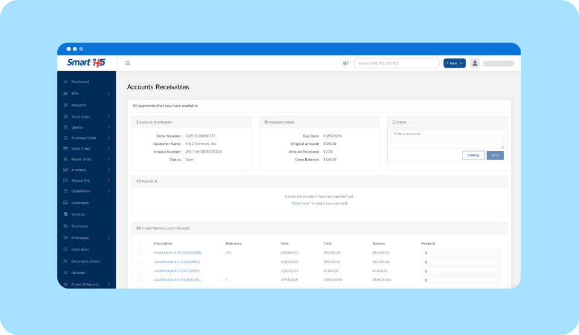Screen dimensions: 579x335
Task: Expand the KPIs chevron
Action: pos(109,94)
